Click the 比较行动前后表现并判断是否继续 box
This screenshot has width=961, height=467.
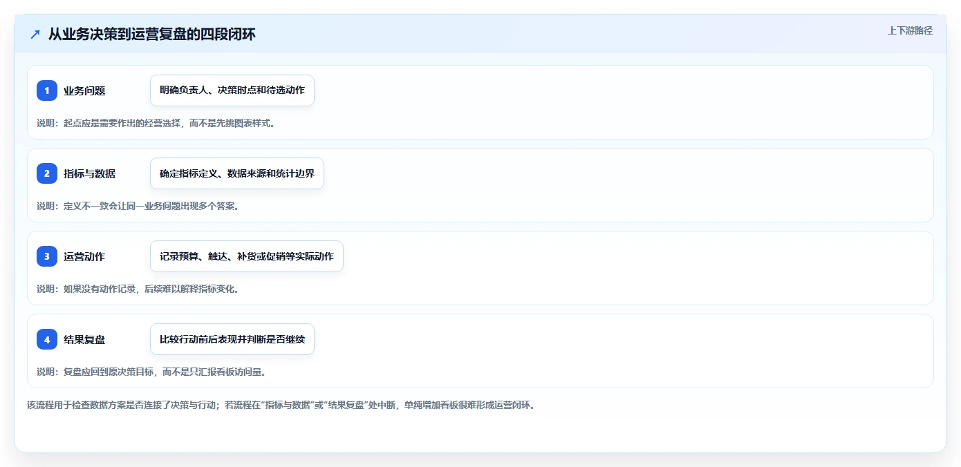232,339
